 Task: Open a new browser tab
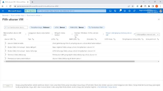click(x=32, y=2)
